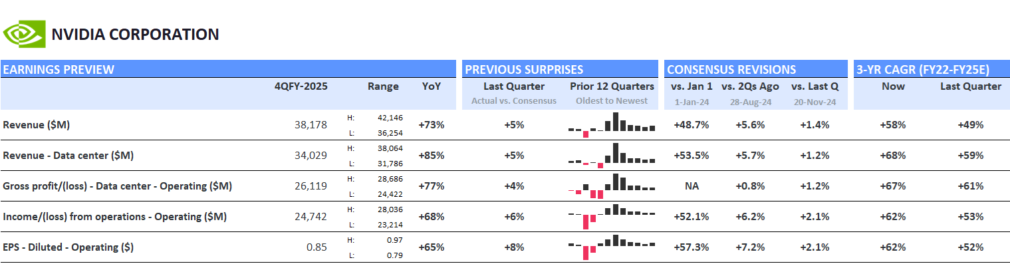Screen dimensions: 1010x266
Task: Click the Revenue ($M) row label
Action: click(37, 125)
